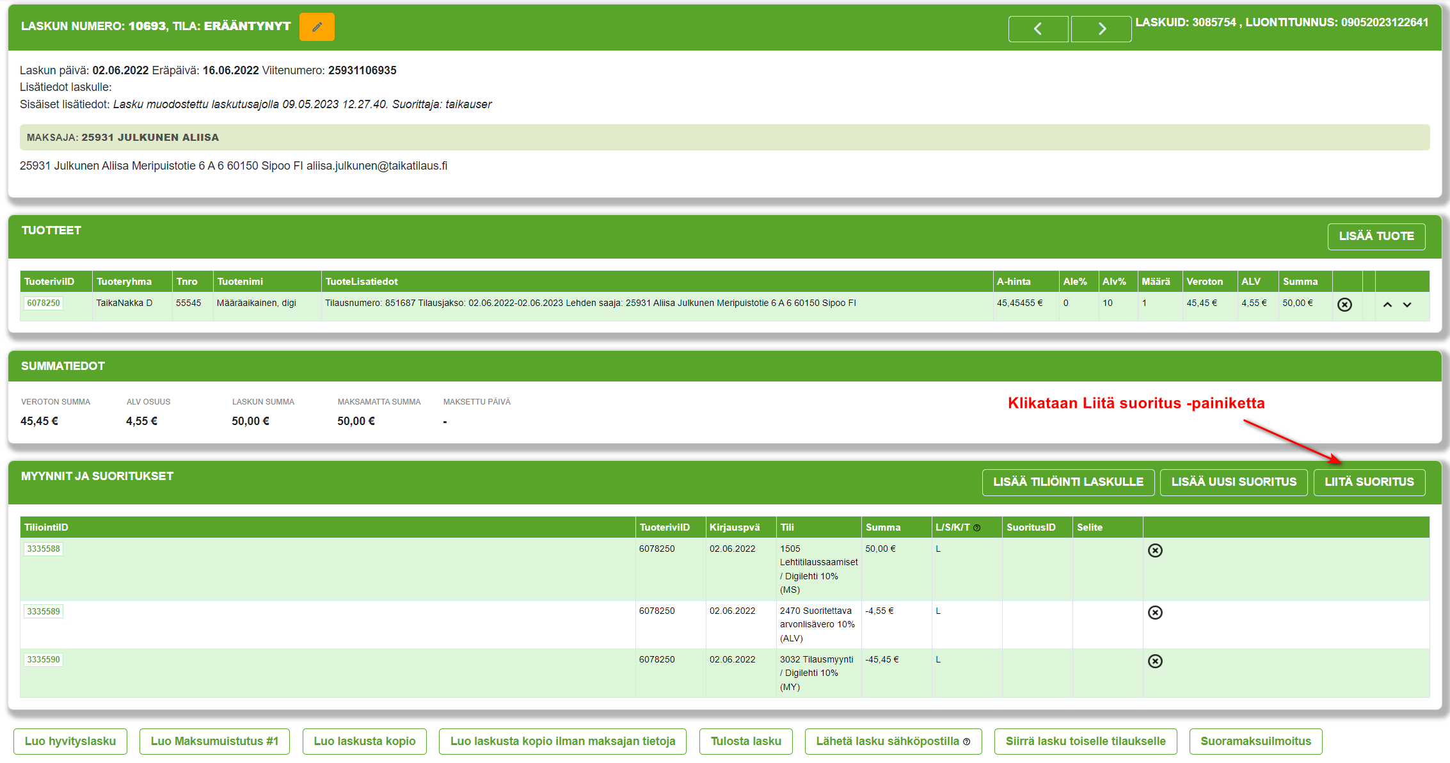The width and height of the screenshot is (1450, 763).
Task: Click the orange pencil edit icon
Action: click(317, 27)
